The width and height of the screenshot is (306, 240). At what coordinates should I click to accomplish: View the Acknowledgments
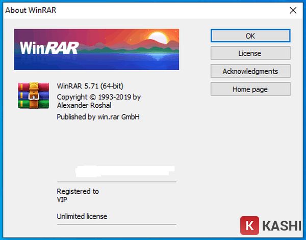[x=250, y=71]
